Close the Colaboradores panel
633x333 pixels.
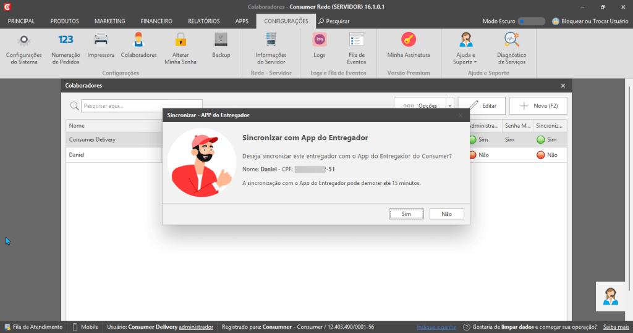(563, 85)
